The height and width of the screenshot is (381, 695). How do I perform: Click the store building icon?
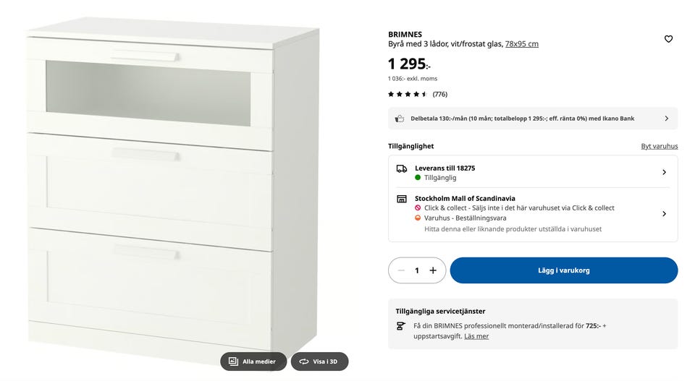[x=401, y=199]
